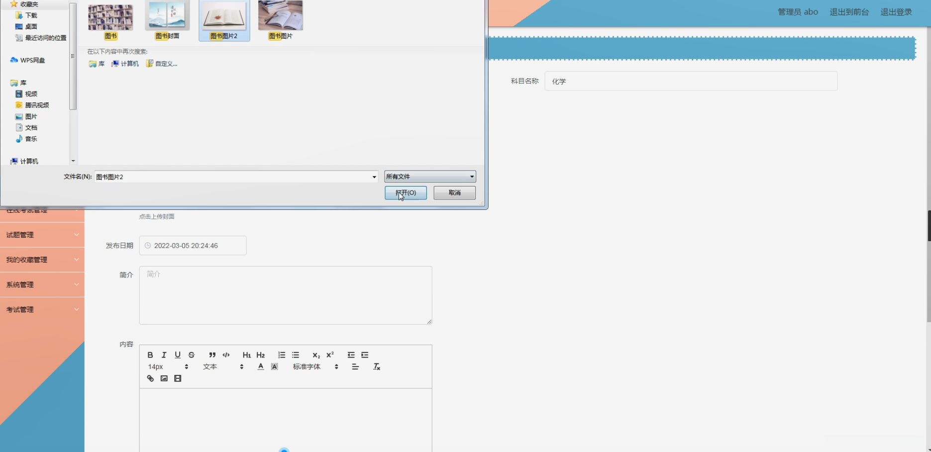Viewport: 931px width, 452px height.
Task: Open the text background color picker
Action: click(275, 367)
